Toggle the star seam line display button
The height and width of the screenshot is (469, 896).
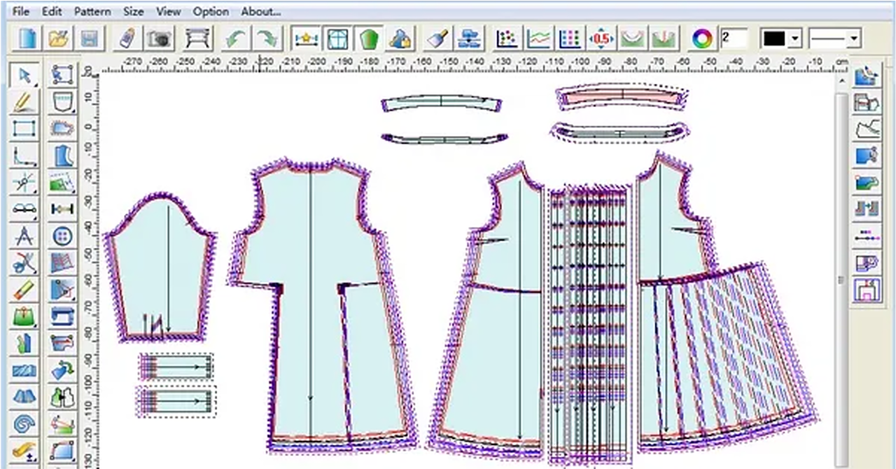coord(305,38)
